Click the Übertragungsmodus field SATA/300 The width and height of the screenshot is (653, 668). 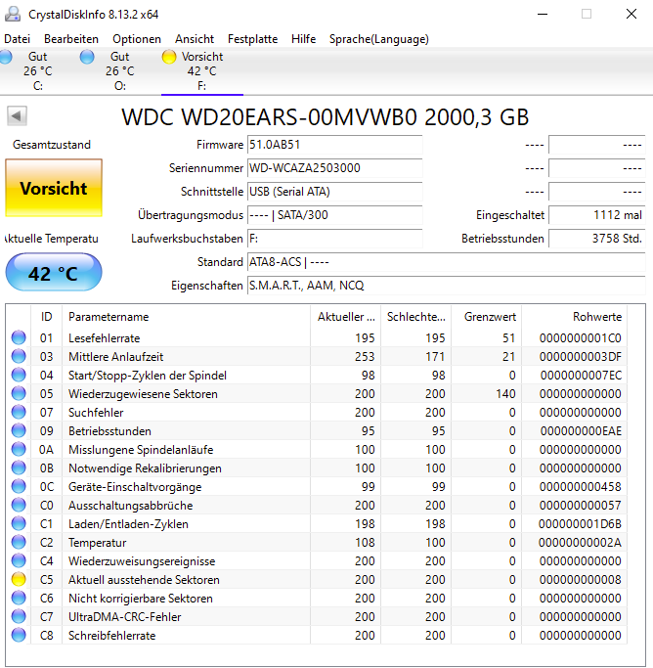pos(334,215)
